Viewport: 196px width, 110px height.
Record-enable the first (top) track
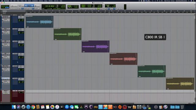pyautogui.click(x=3, y=18)
